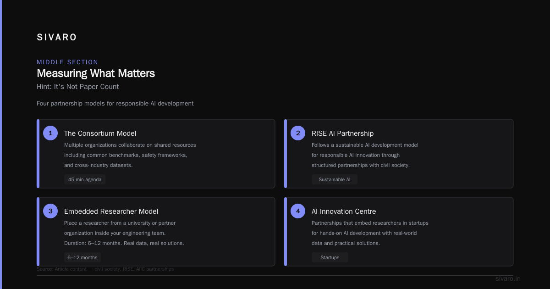Click the Hint: It's Not Paper Count subtitle
Viewport: 550px width, 289px height.
tap(78, 87)
